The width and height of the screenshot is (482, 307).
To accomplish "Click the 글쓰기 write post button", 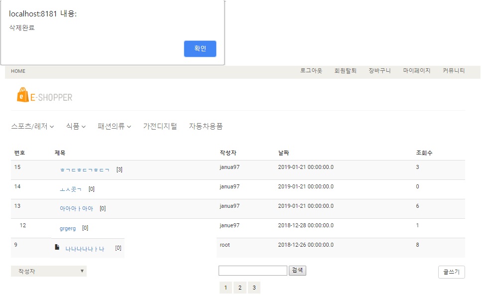I will (451, 272).
